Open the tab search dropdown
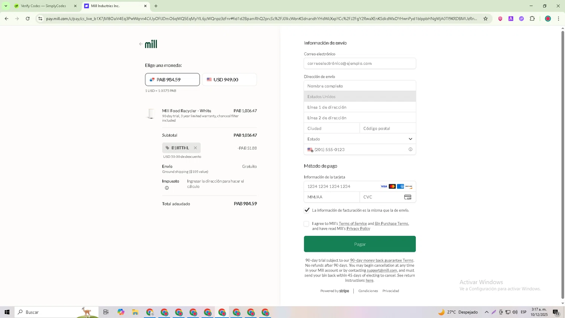 click(x=6, y=6)
